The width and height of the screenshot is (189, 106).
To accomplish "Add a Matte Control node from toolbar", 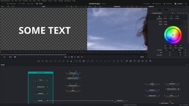I will 84,61.
